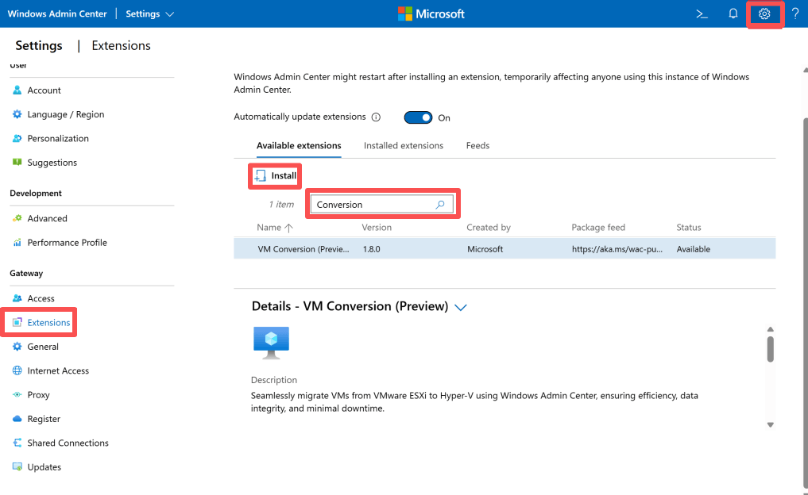Click the Advanced icon under Development

coord(17,218)
